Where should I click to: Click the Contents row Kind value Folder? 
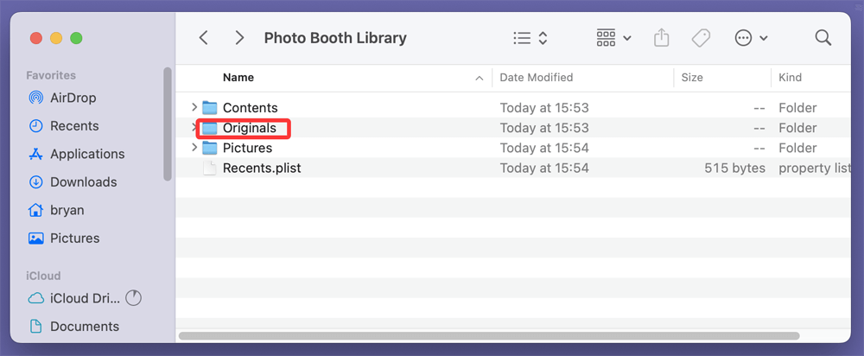coord(797,108)
